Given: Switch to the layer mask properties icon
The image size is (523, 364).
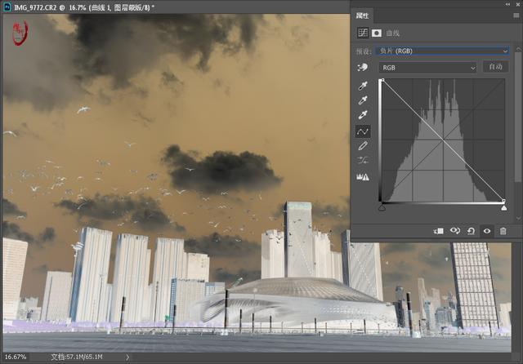Looking at the screenshot, I should pyautogui.click(x=377, y=33).
